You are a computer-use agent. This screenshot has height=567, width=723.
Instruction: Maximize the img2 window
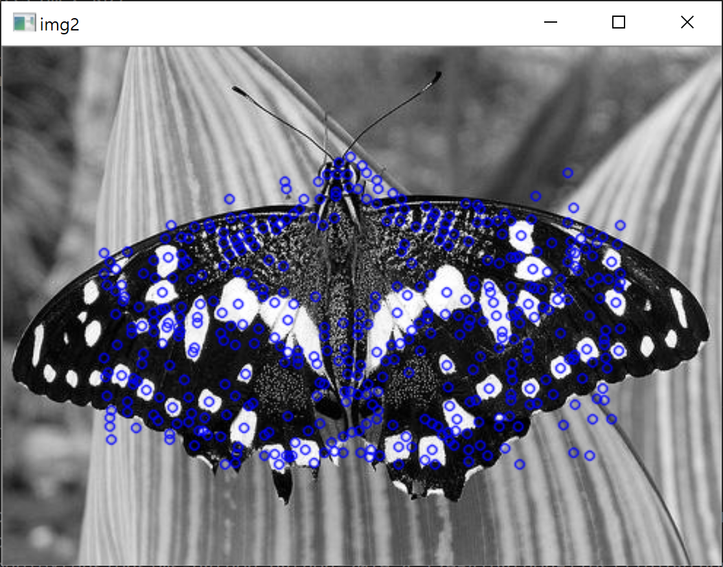pyautogui.click(x=618, y=22)
